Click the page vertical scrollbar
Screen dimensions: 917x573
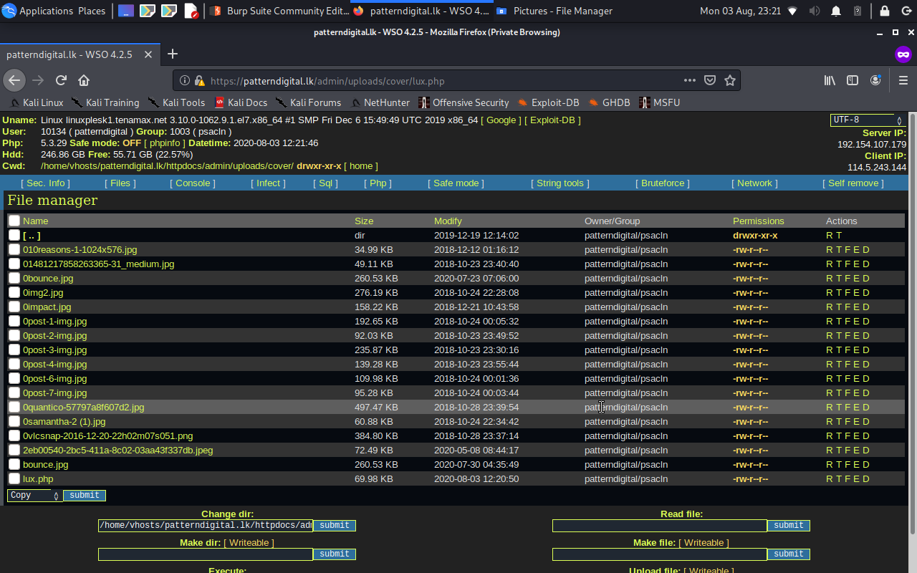click(x=913, y=322)
